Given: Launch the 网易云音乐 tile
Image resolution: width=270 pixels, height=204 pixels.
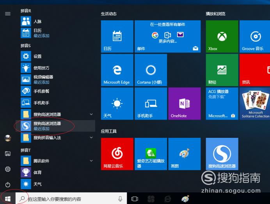Looking at the screenshot, I should coord(117,154).
